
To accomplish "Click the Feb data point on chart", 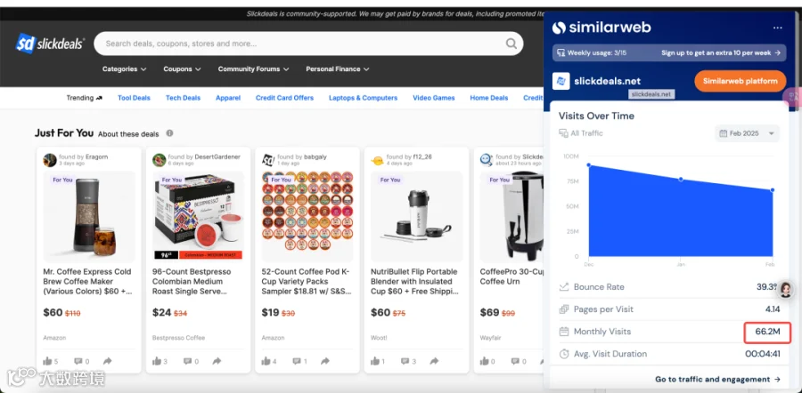I will 773,190.
